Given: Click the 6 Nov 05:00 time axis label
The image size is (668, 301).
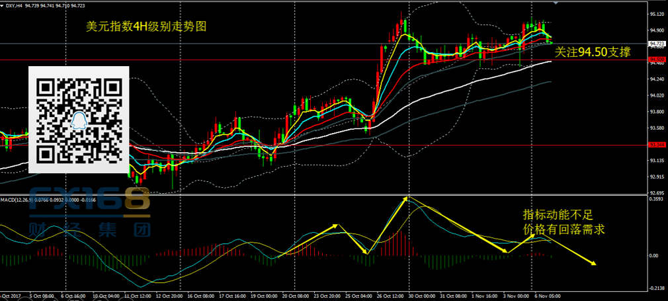Looking at the screenshot, I should coord(547,296).
